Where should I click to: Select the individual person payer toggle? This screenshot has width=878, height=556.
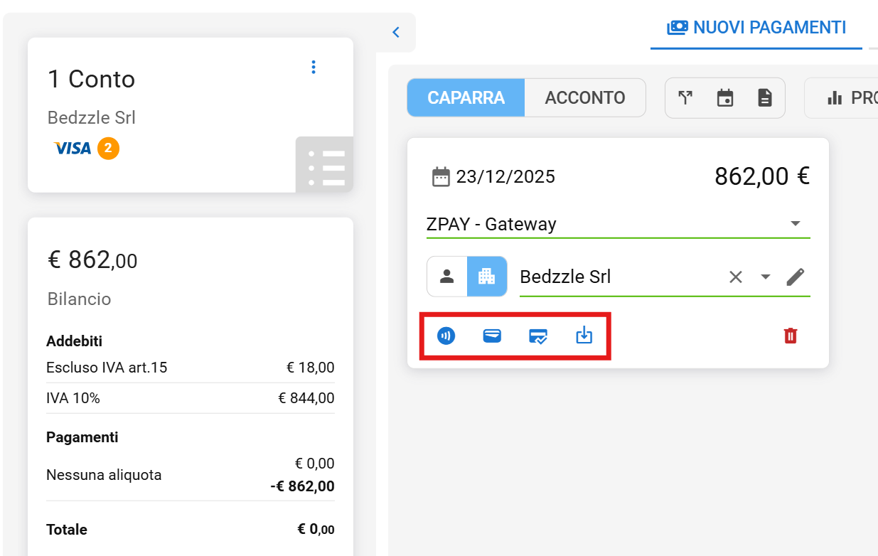(x=446, y=277)
